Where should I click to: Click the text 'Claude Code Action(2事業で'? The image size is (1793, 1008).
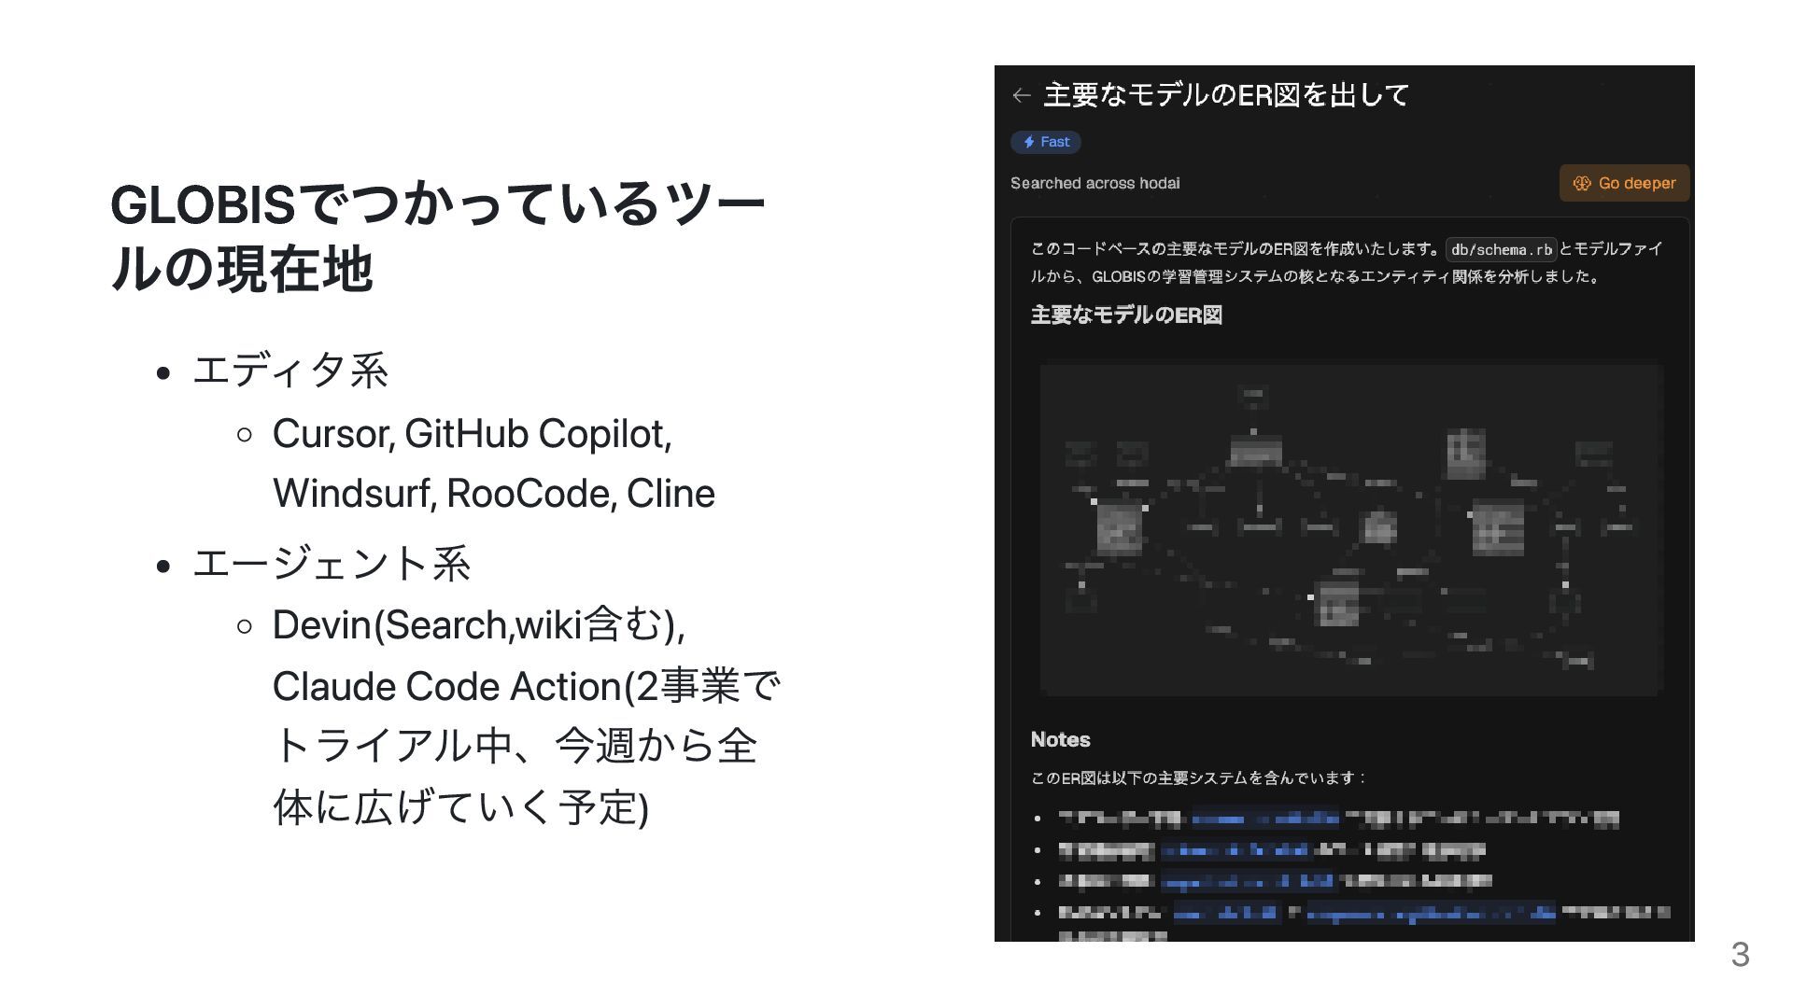pos(527,687)
